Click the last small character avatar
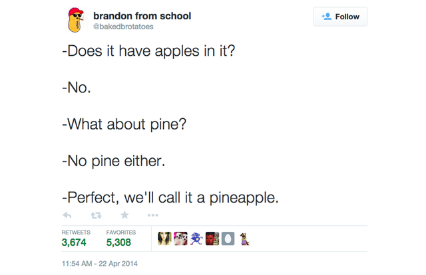Viewport: 426px width, 275px height. pyautogui.click(x=244, y=238)
